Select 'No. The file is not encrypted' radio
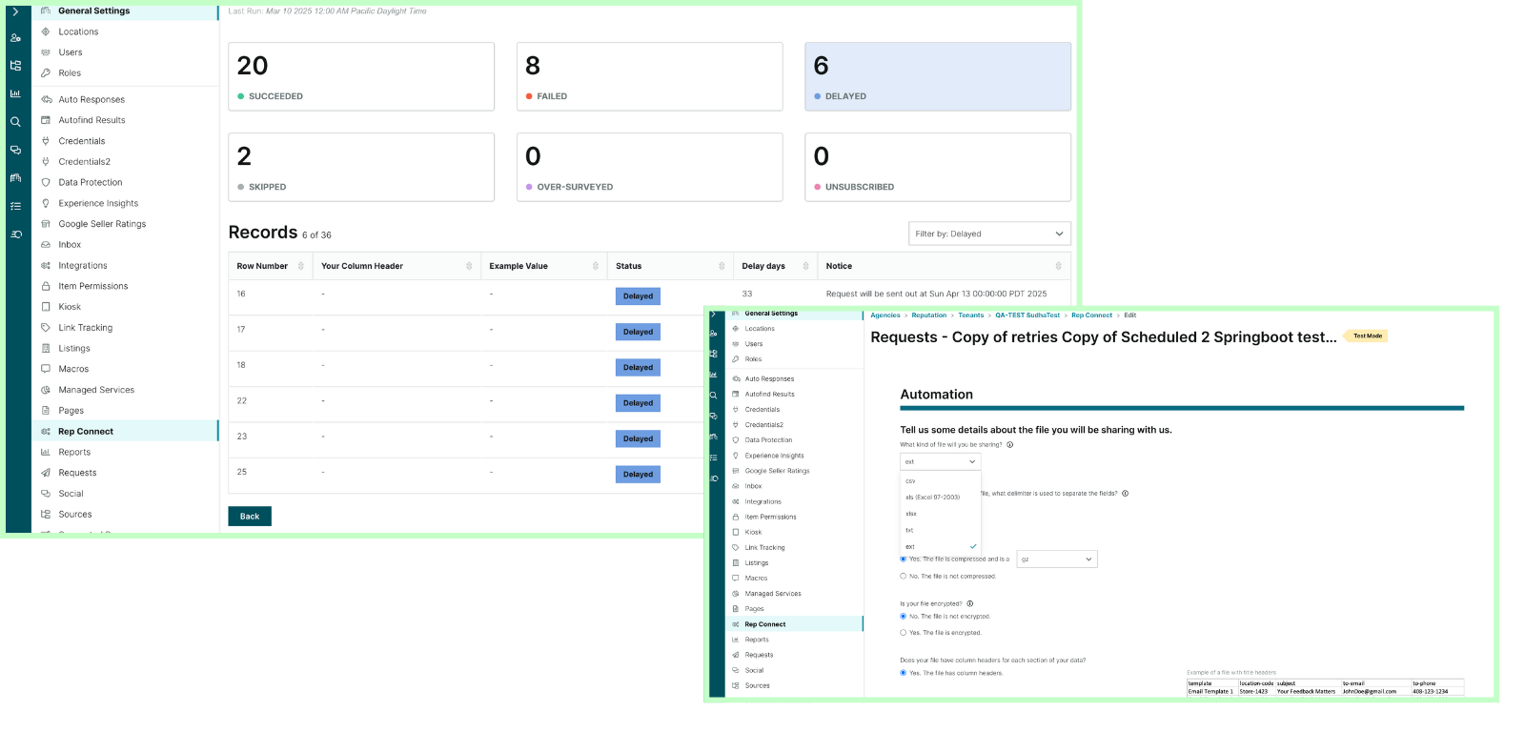 904,617
